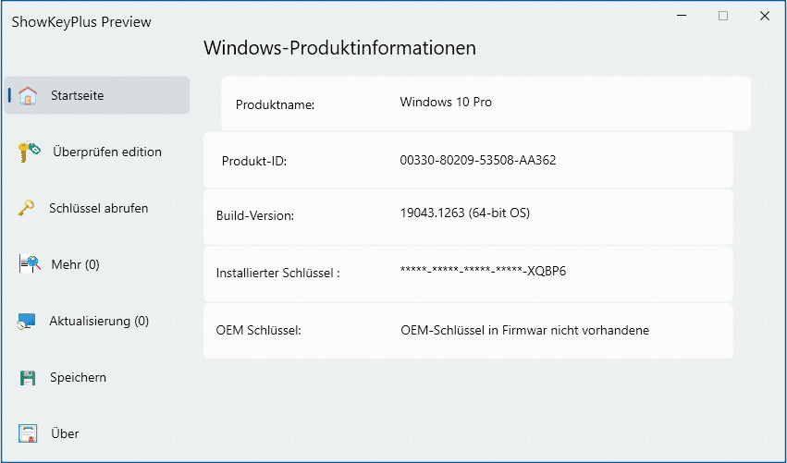This screenshot has width=787, height=463.
Task: Select the text OEM-Schlüssel in Firmwar nicht vorhandene
Action: pos(525,330)
